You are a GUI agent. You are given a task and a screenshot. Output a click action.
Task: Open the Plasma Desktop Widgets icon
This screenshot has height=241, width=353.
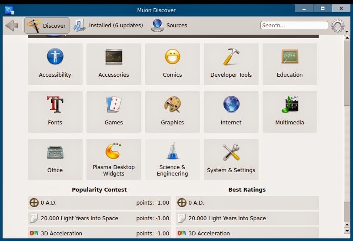tap(113, 151)
